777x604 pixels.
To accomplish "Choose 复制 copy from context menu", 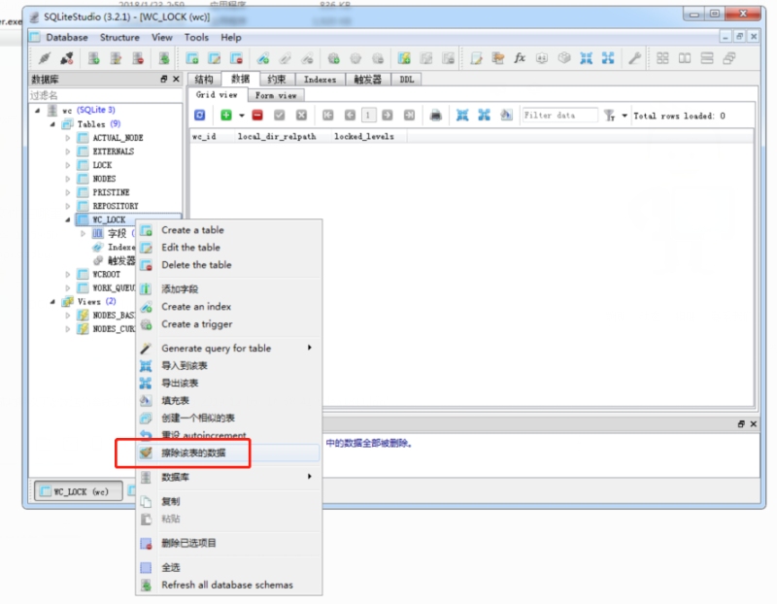I will [228, 501].
